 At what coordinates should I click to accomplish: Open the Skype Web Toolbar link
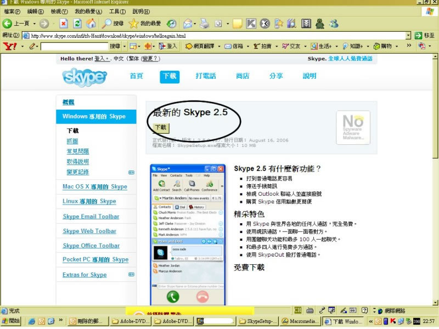click(x=89, y=231)
